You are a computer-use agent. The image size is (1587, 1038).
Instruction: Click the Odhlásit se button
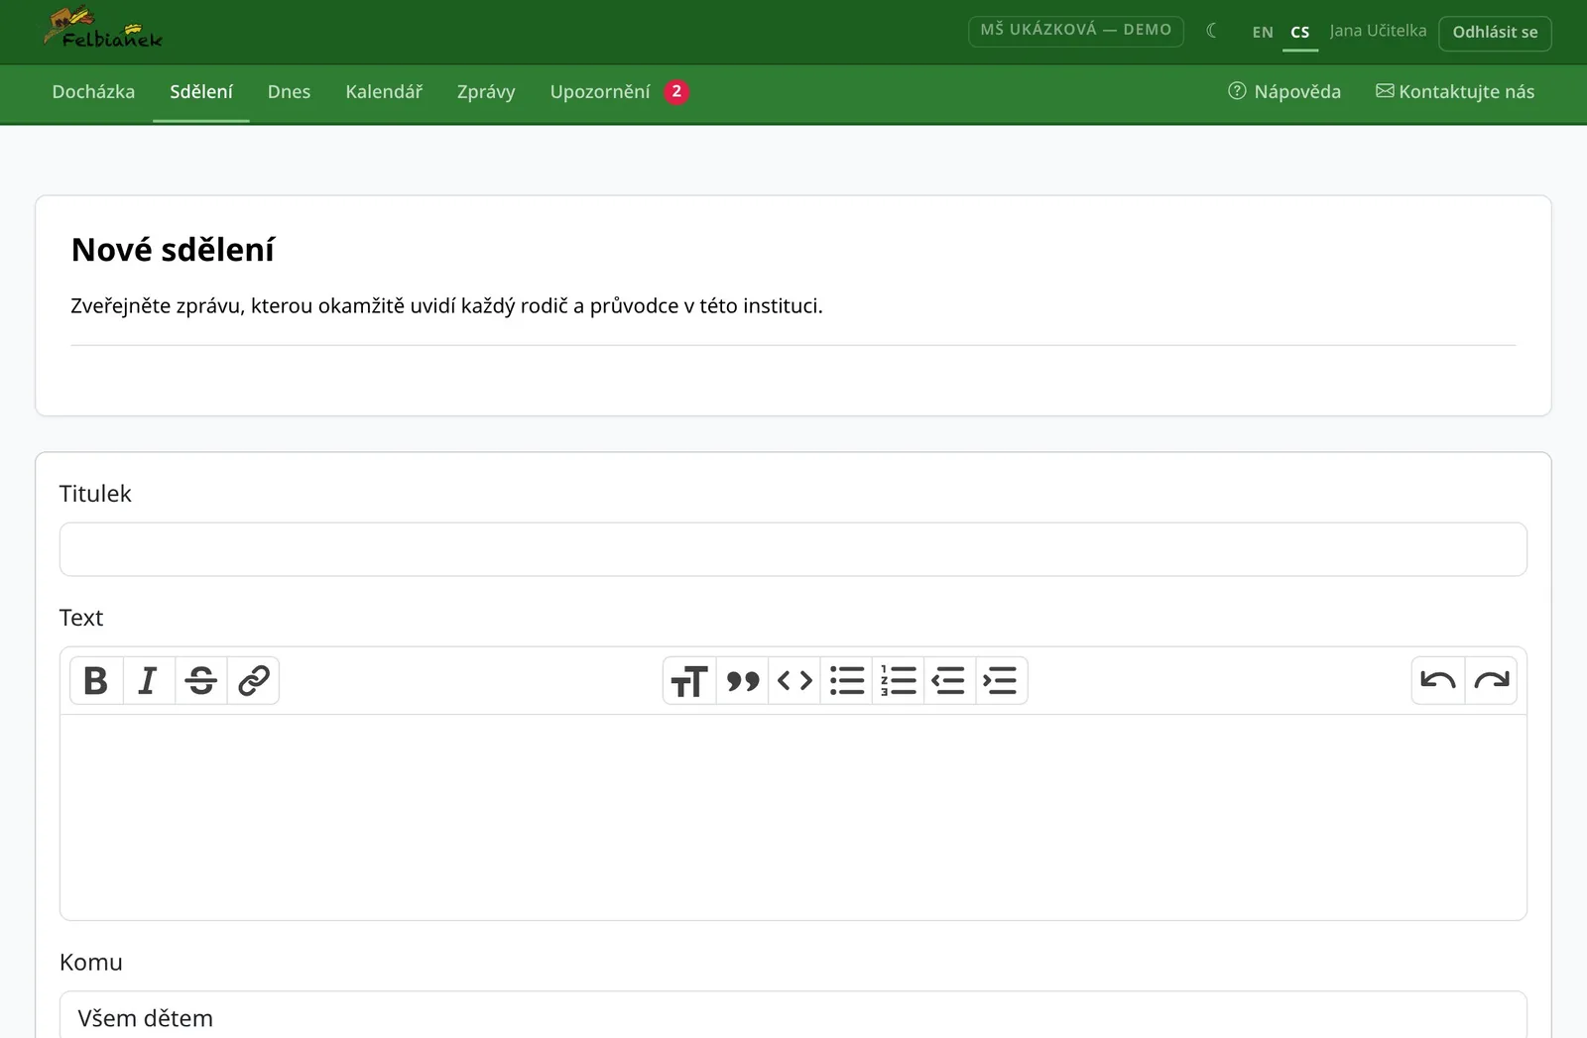coord(1495,33)
